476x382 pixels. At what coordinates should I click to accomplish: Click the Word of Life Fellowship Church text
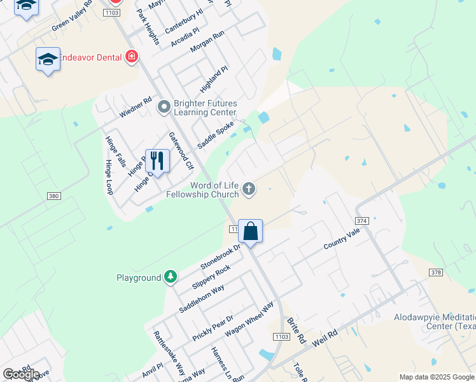click(x=203, y=190)
